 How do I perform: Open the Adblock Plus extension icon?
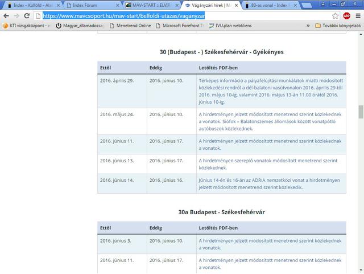click(x=346, y=16)
